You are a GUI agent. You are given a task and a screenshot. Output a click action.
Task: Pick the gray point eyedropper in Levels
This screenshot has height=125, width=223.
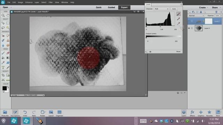pos(178,19)
